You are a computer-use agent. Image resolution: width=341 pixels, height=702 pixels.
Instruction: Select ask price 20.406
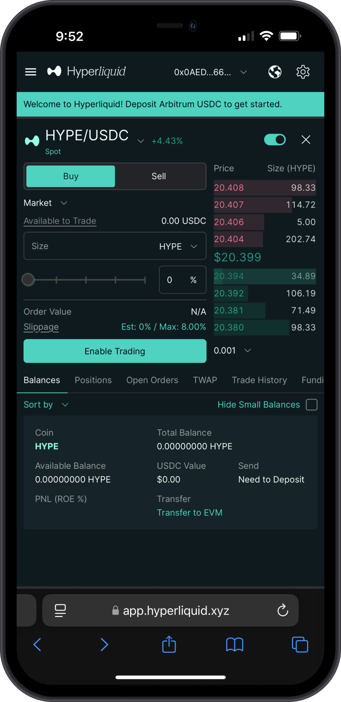229,222
